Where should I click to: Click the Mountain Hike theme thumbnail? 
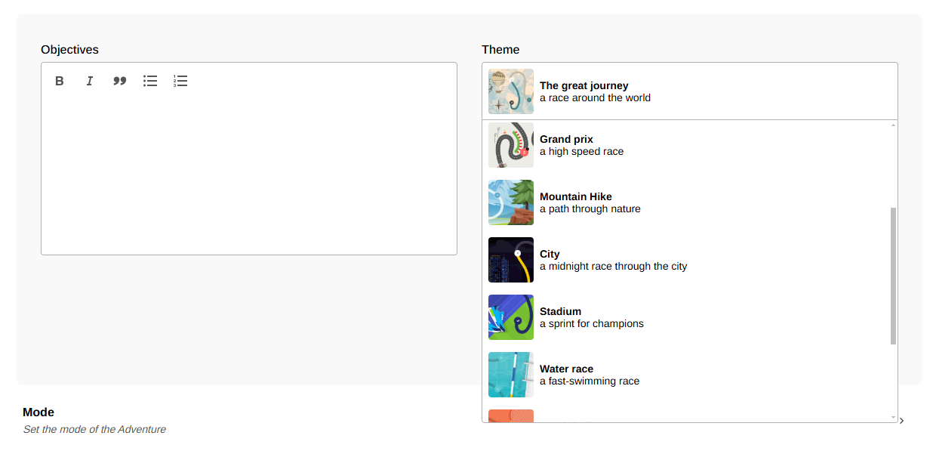tap(511, 202)
